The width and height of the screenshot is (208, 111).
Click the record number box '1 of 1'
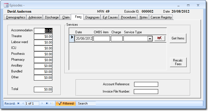(x=32, y=103)
